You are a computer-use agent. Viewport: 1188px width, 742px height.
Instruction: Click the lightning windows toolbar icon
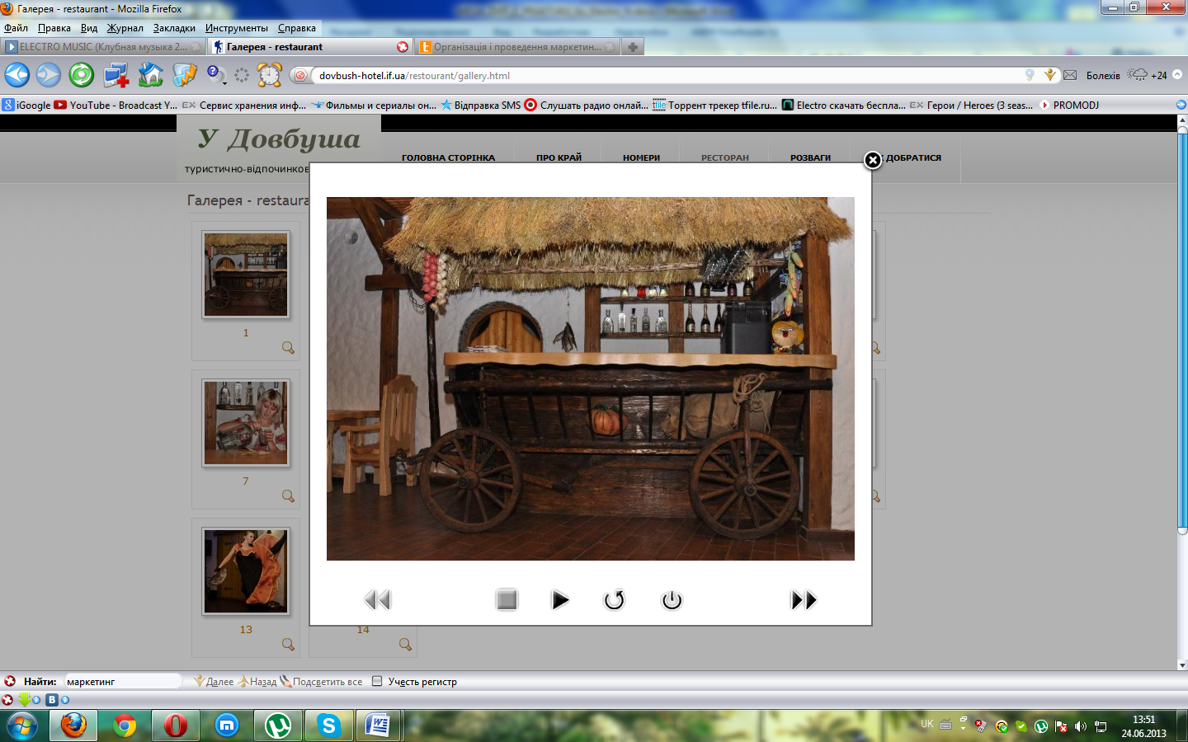(x=185, y=75)
